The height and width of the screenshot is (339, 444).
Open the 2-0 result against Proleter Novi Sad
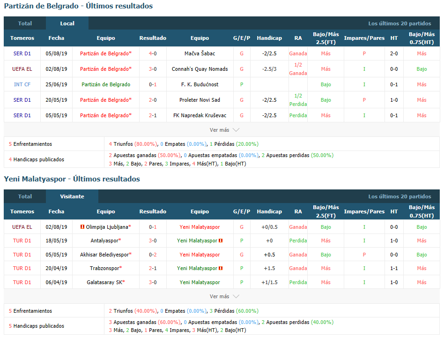click(153, 100)
